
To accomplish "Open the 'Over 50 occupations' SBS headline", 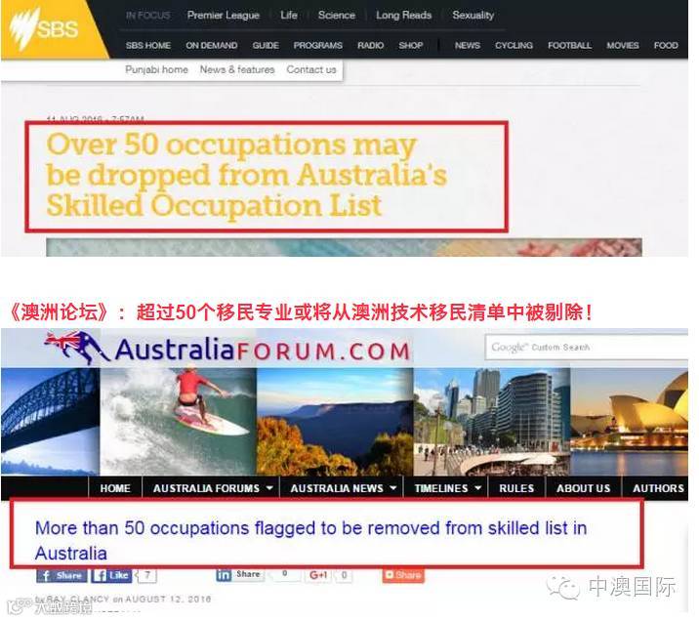I will click(247, 175).
